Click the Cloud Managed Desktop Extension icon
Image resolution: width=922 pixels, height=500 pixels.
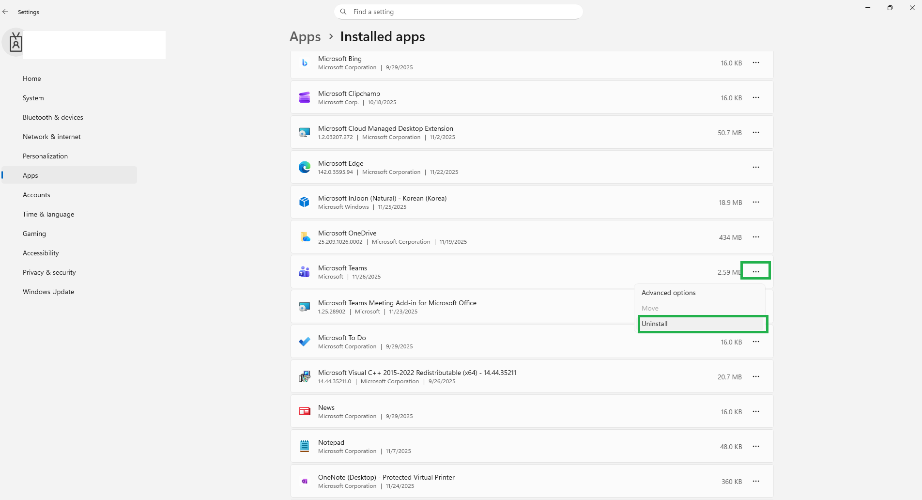305,132
